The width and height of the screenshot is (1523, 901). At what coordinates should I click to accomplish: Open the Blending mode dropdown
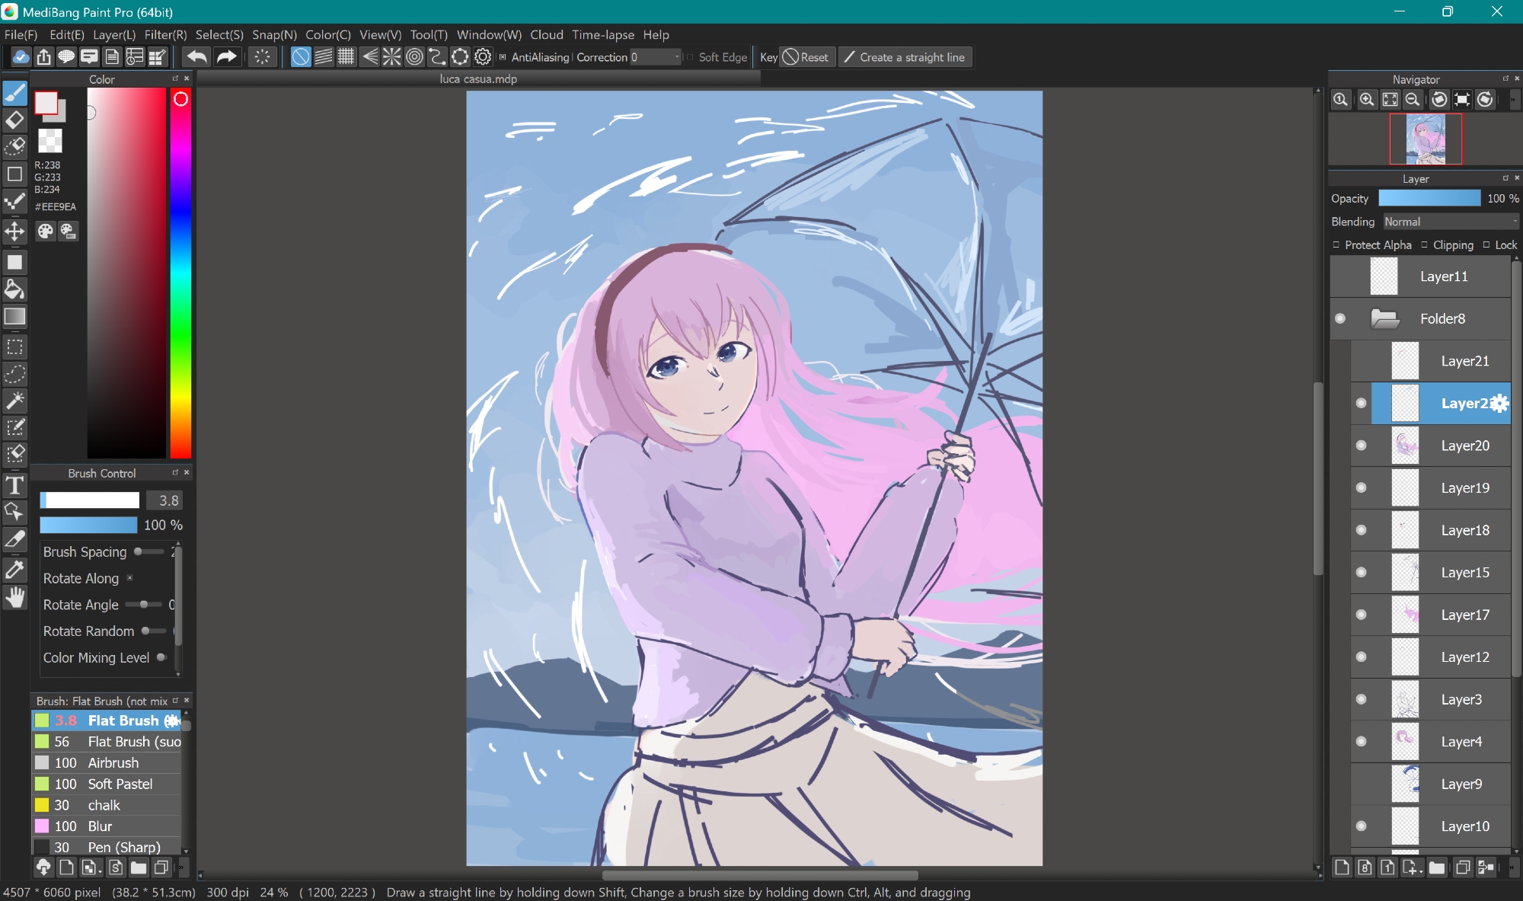pos(1451,222)
